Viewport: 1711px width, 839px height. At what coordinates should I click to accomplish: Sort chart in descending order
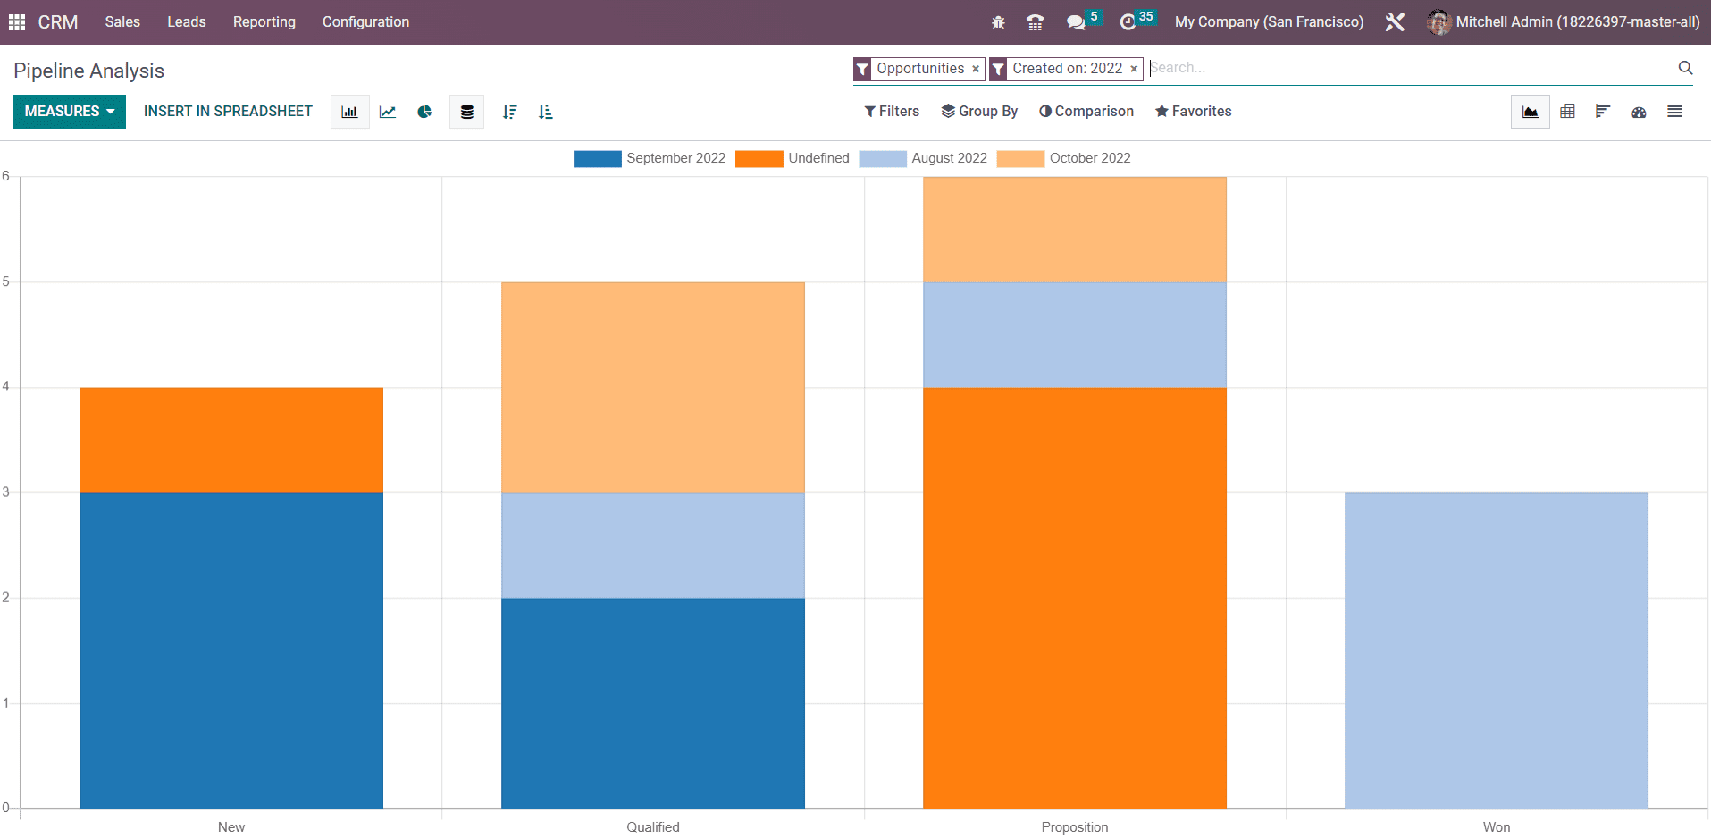click(509, 112)
